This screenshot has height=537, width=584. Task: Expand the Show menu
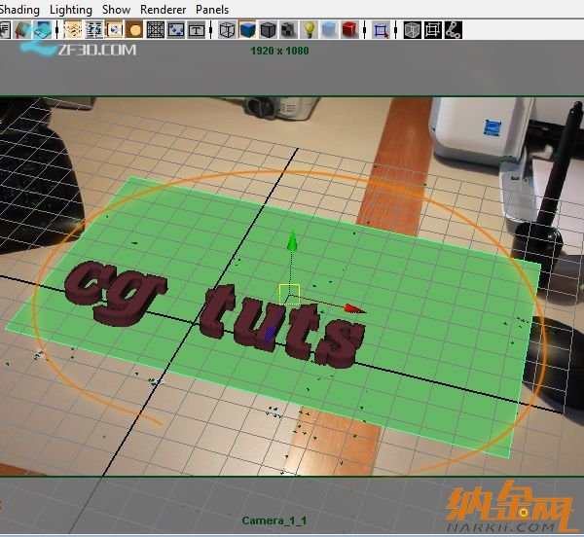click(116, 10)
